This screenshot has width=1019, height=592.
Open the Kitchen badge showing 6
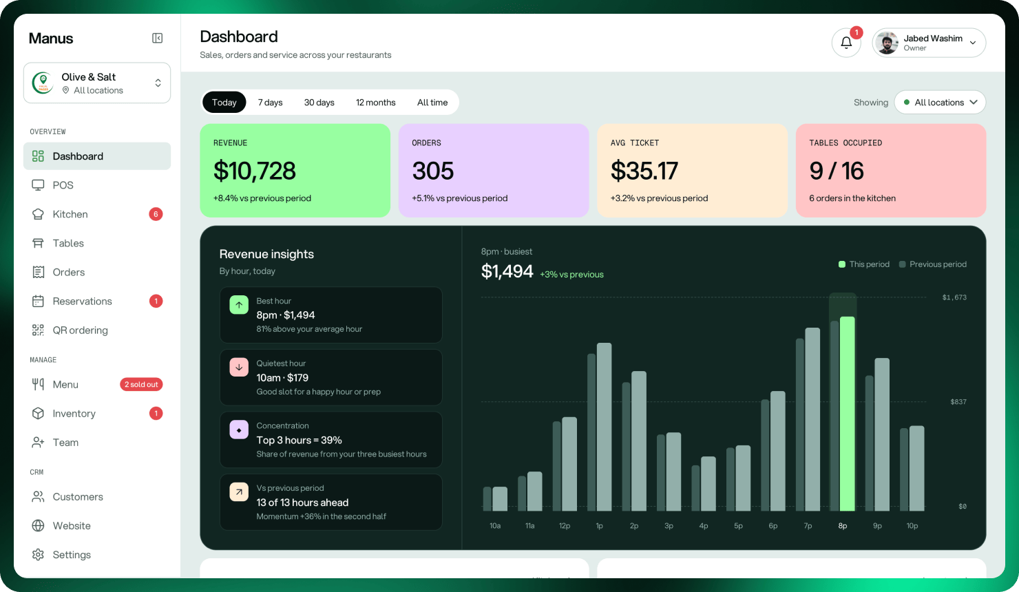(156, 214)
